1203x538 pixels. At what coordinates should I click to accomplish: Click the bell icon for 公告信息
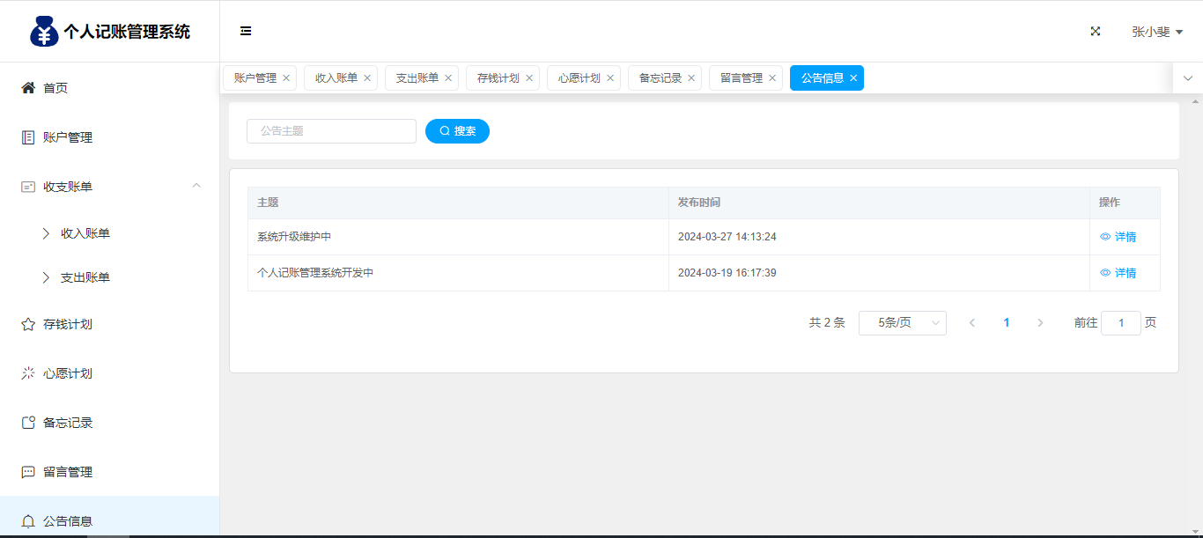(x=28, y=520)
